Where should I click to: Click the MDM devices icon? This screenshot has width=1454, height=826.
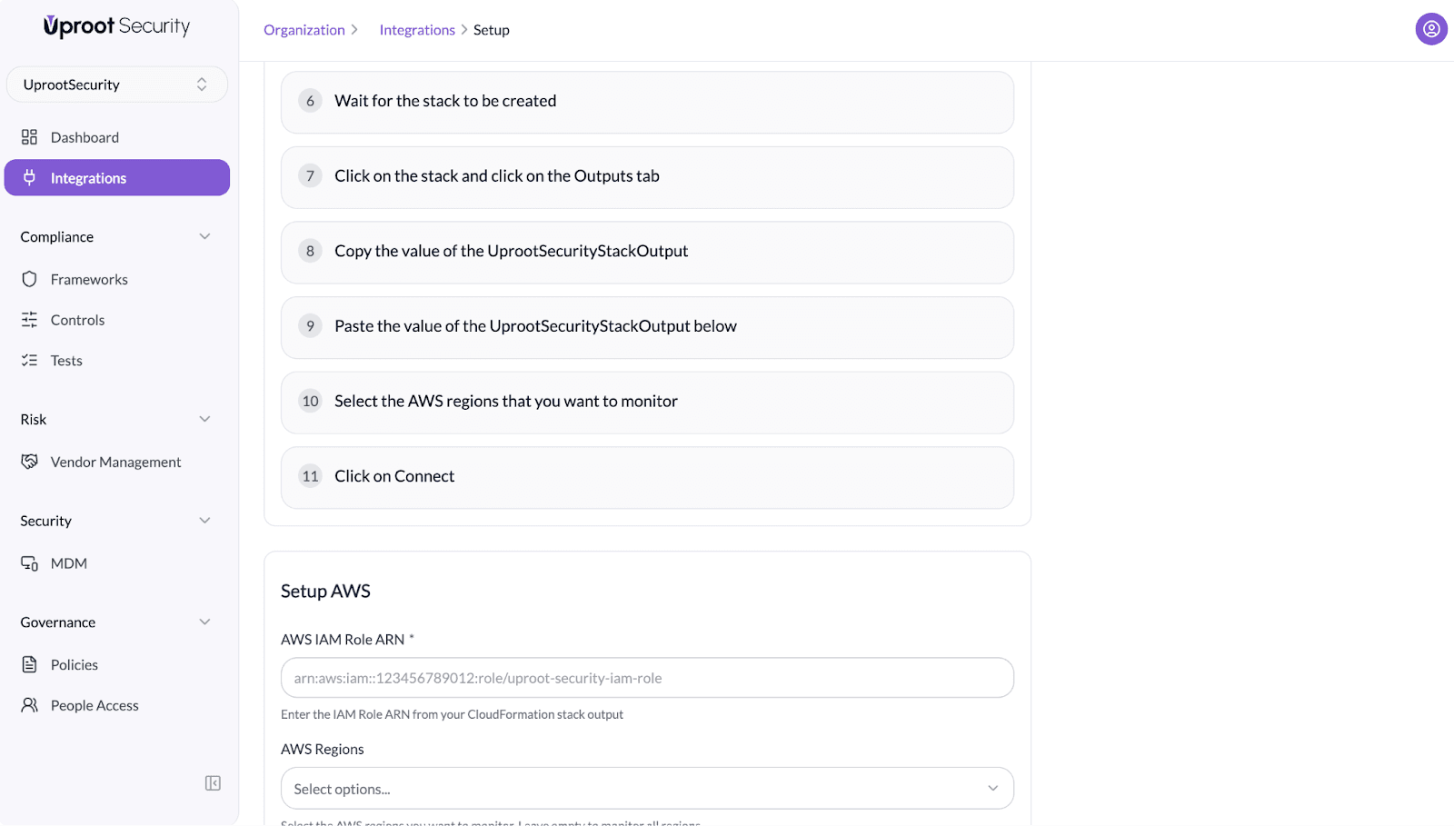click(x=29, y=563)
